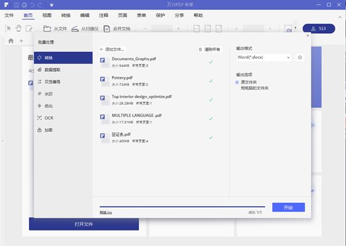Click the redo arrow in title bar
The width and height of the screenshot is (346, 246).
[39, 5]
